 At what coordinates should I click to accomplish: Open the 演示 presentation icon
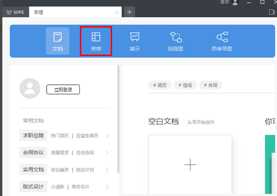pos(135,41)
